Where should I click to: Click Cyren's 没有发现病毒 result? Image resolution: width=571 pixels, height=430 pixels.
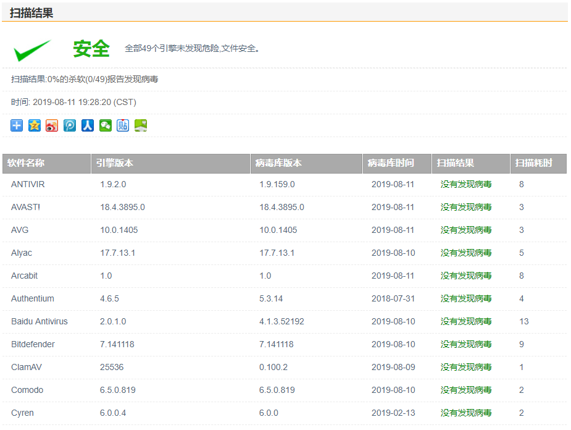click(x=466, y=413)
